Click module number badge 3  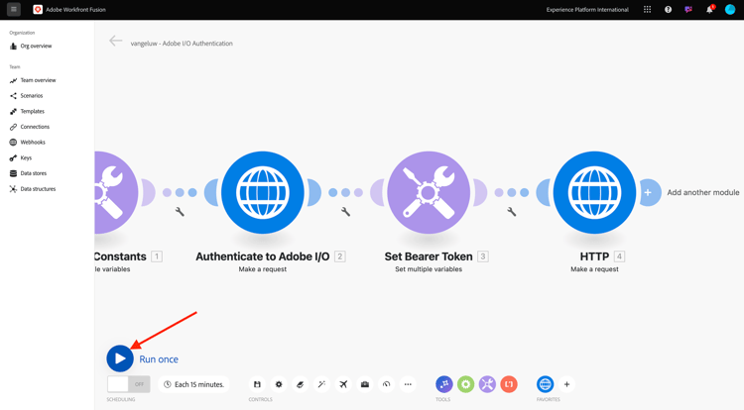click(x=482, y=256)
